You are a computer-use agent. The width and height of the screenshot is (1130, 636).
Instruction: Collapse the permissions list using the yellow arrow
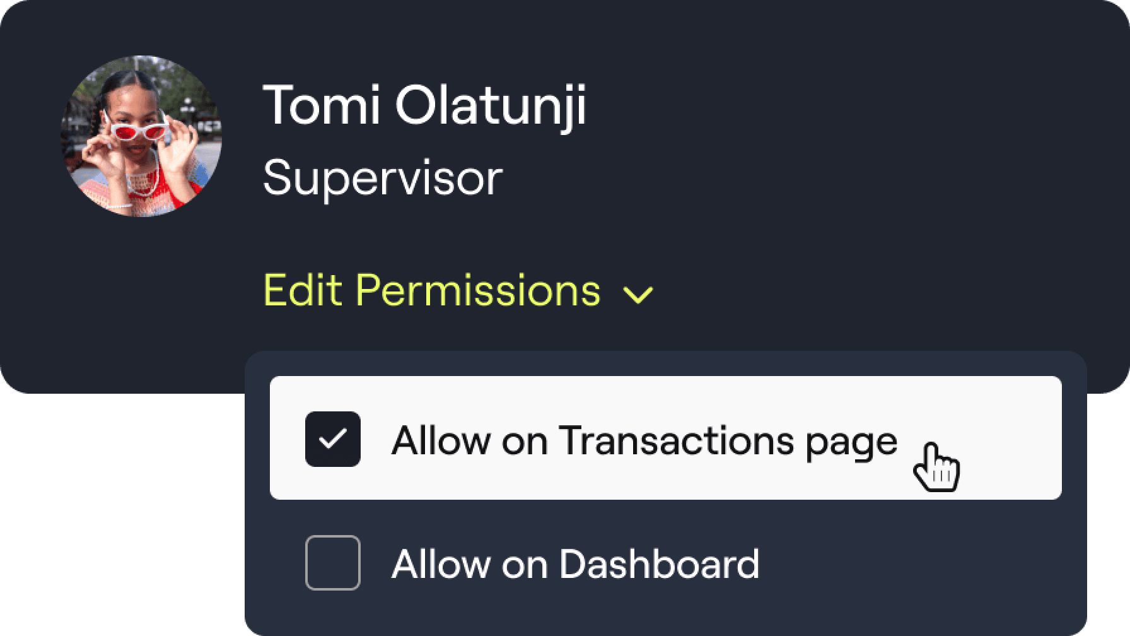[x=638, y=294]
